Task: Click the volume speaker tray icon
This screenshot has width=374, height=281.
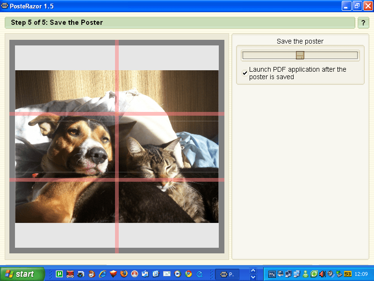Action: pyautogui.click(x=322, y=274)
